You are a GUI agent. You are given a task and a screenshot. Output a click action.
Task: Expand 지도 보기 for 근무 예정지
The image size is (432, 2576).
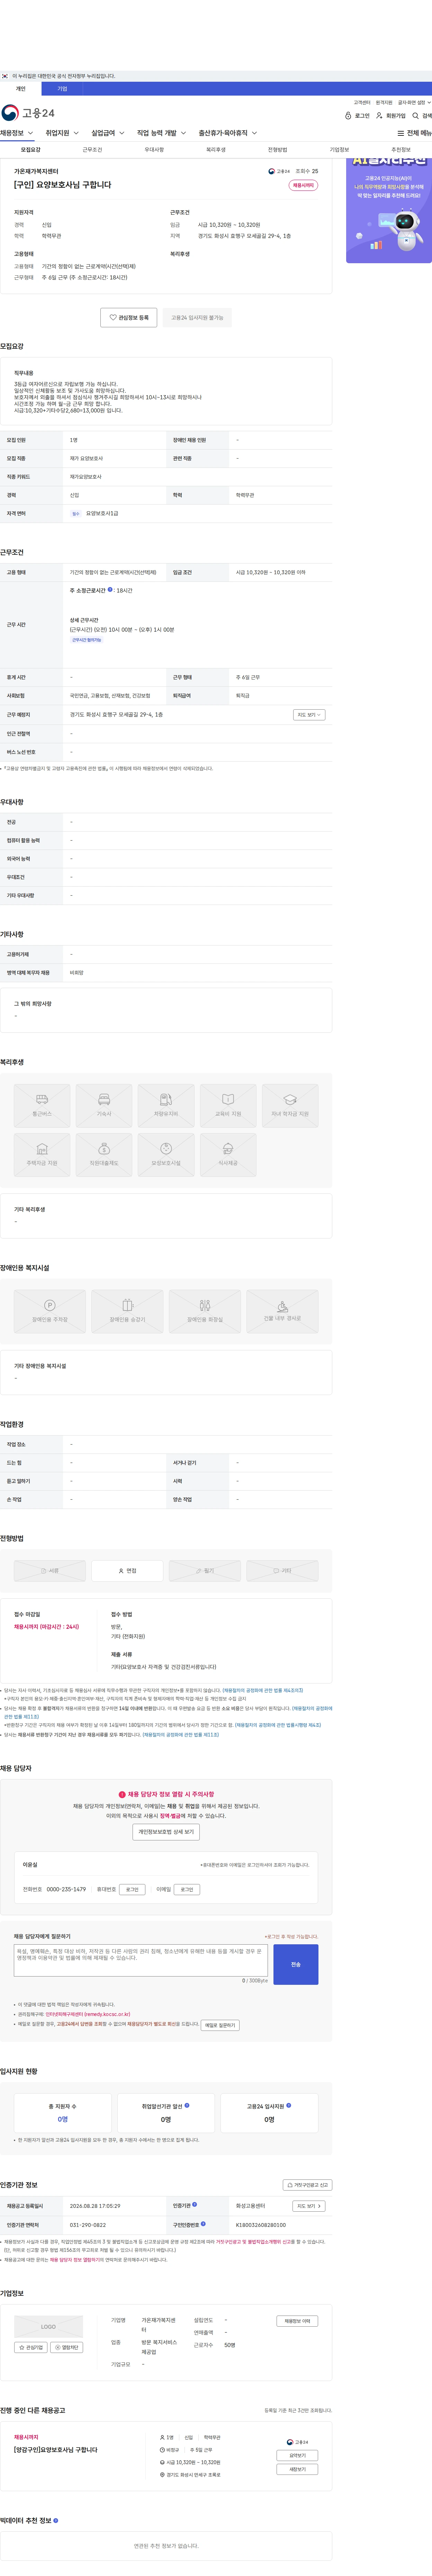[x=309, y=715]
